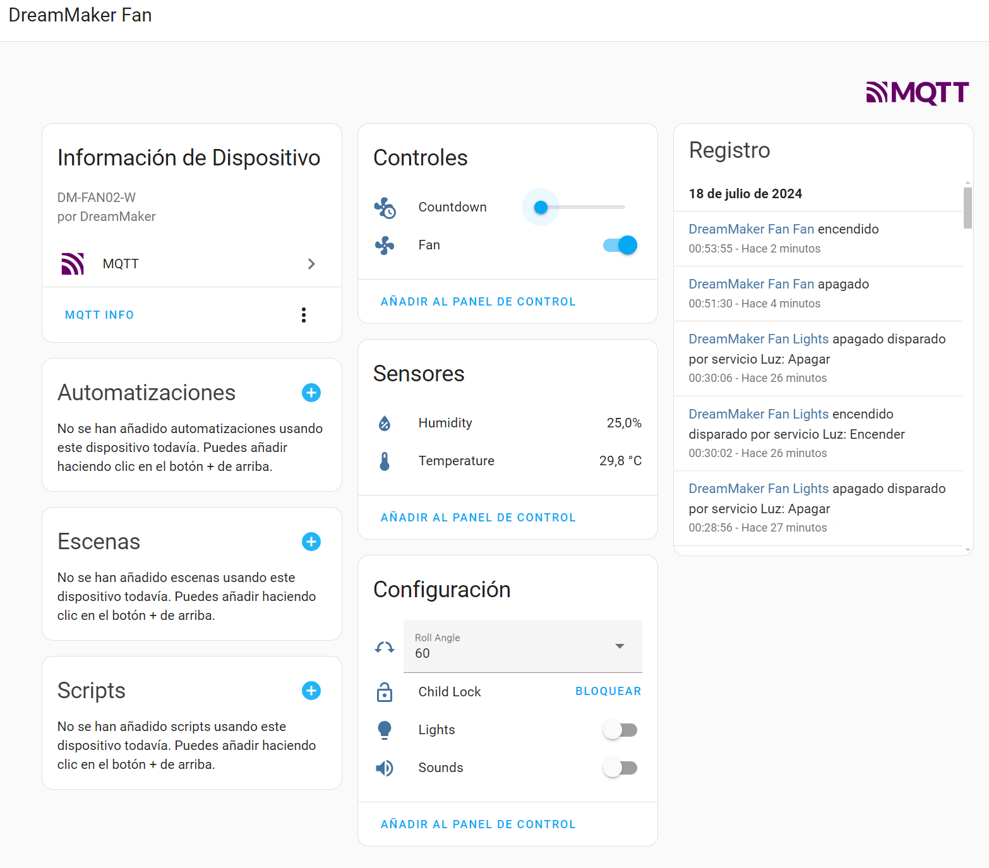Image resolution: width=989 pixels, height=868 pixels.
Task: Expand the MQTT integration chevron
Action: click(x=311, y=264)
